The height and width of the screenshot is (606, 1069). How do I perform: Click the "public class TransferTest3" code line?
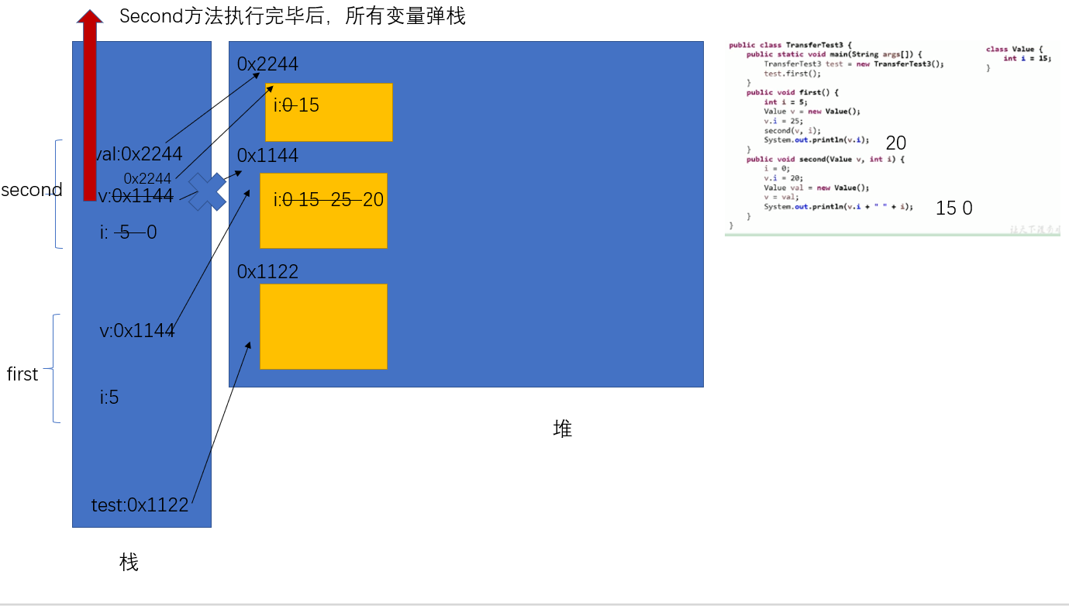coord(790,45)
